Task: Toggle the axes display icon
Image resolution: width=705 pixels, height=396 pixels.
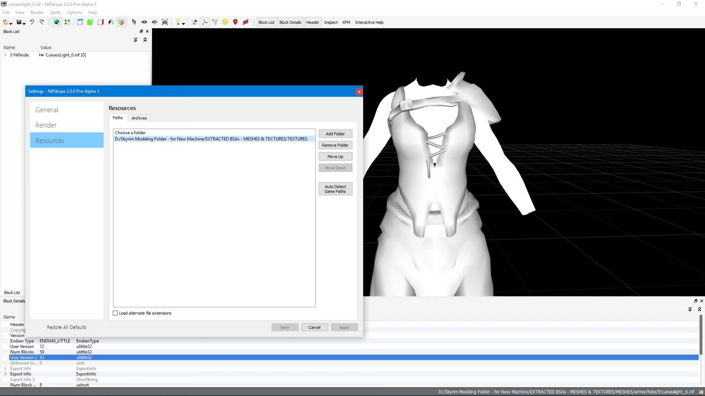Action: (204, 22)
